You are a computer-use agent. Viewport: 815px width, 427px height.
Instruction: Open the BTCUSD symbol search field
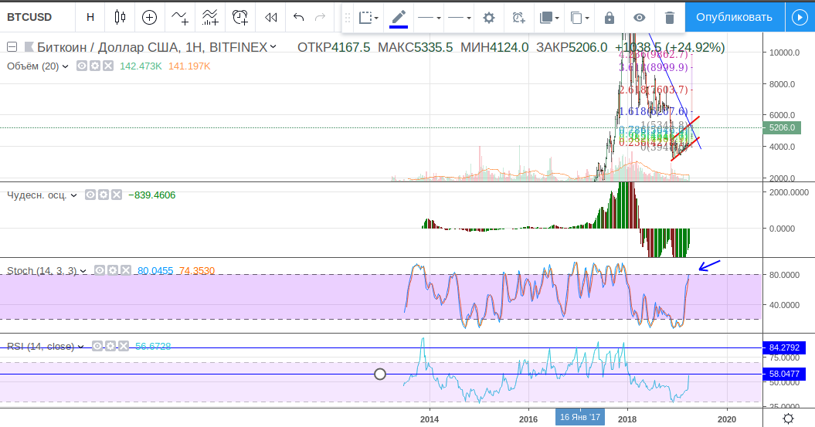coord(29,17)
